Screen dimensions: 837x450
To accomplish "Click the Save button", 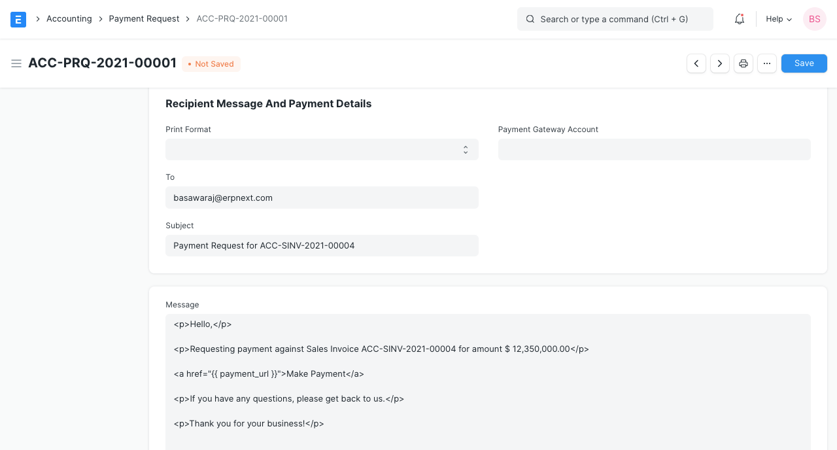I will [804, 63].
